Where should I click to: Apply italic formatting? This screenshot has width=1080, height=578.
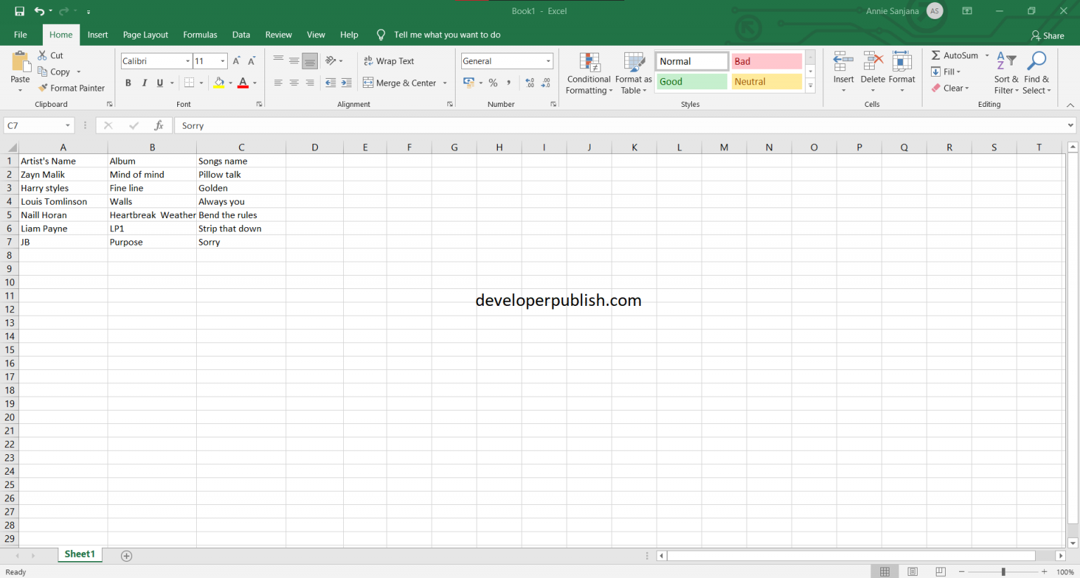(x=144, y=82)
